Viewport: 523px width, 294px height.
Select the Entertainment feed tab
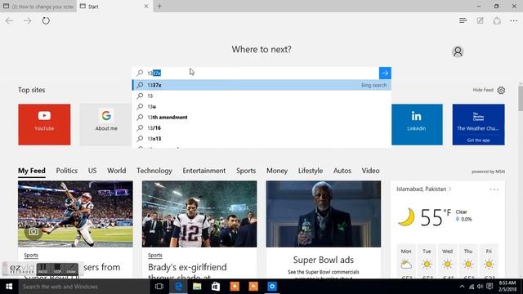coord(203,171)
